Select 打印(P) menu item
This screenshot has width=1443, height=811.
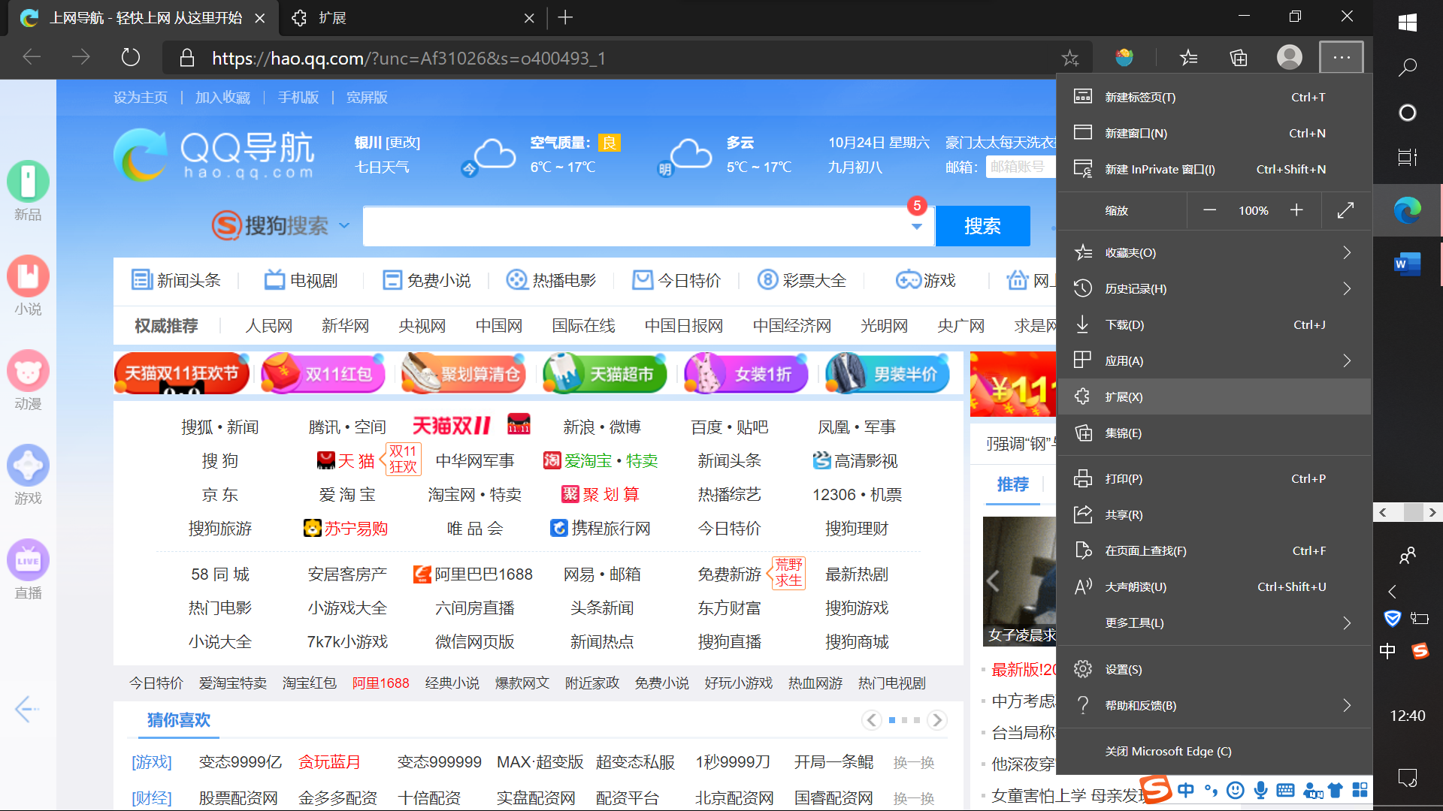pyautogui.click(x=1214, y=478)
